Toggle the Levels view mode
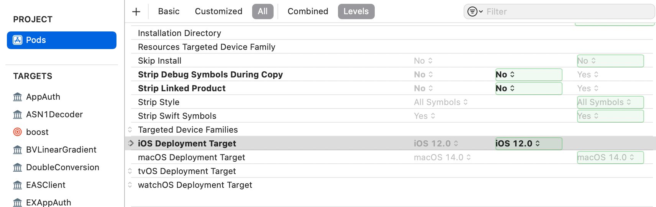 point(356,11)
